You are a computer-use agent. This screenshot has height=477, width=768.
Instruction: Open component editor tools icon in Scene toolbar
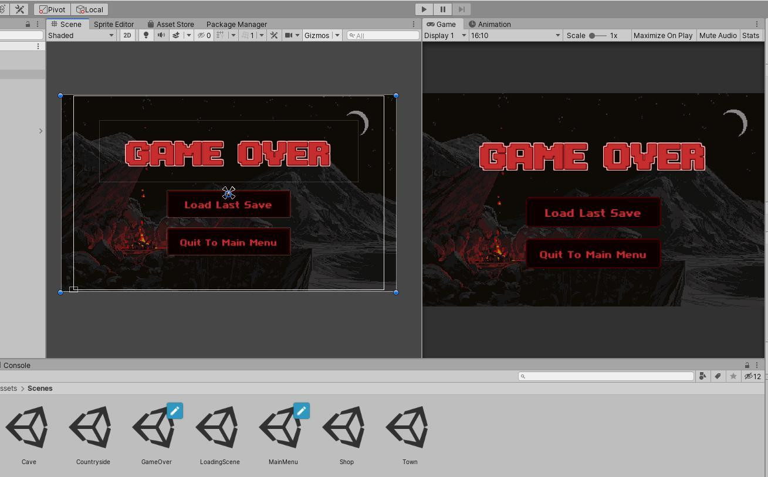click(274, 35)
